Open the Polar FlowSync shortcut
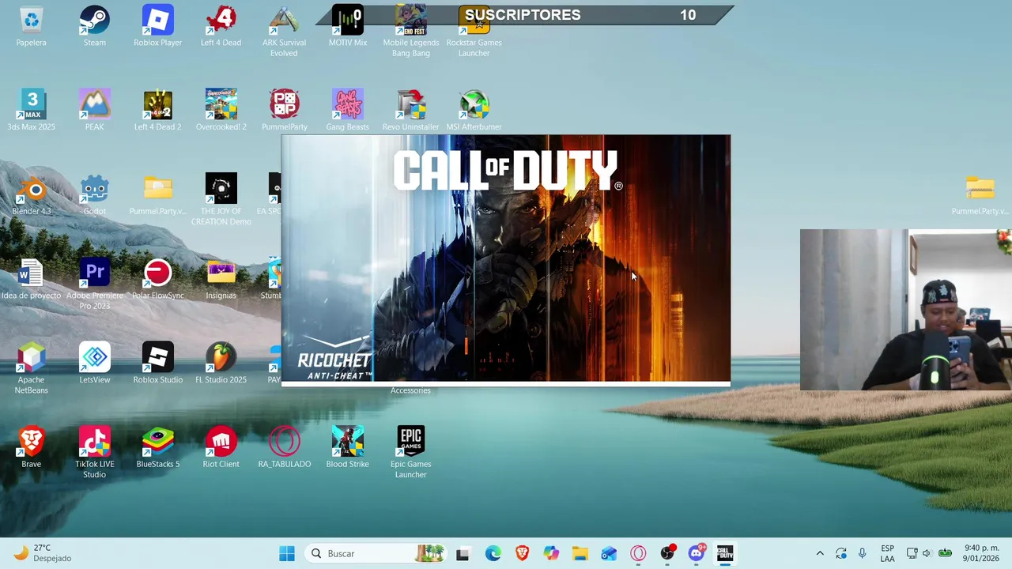Image resolution: width=1012 pixels, height=569 pixels. coord(157,280)
